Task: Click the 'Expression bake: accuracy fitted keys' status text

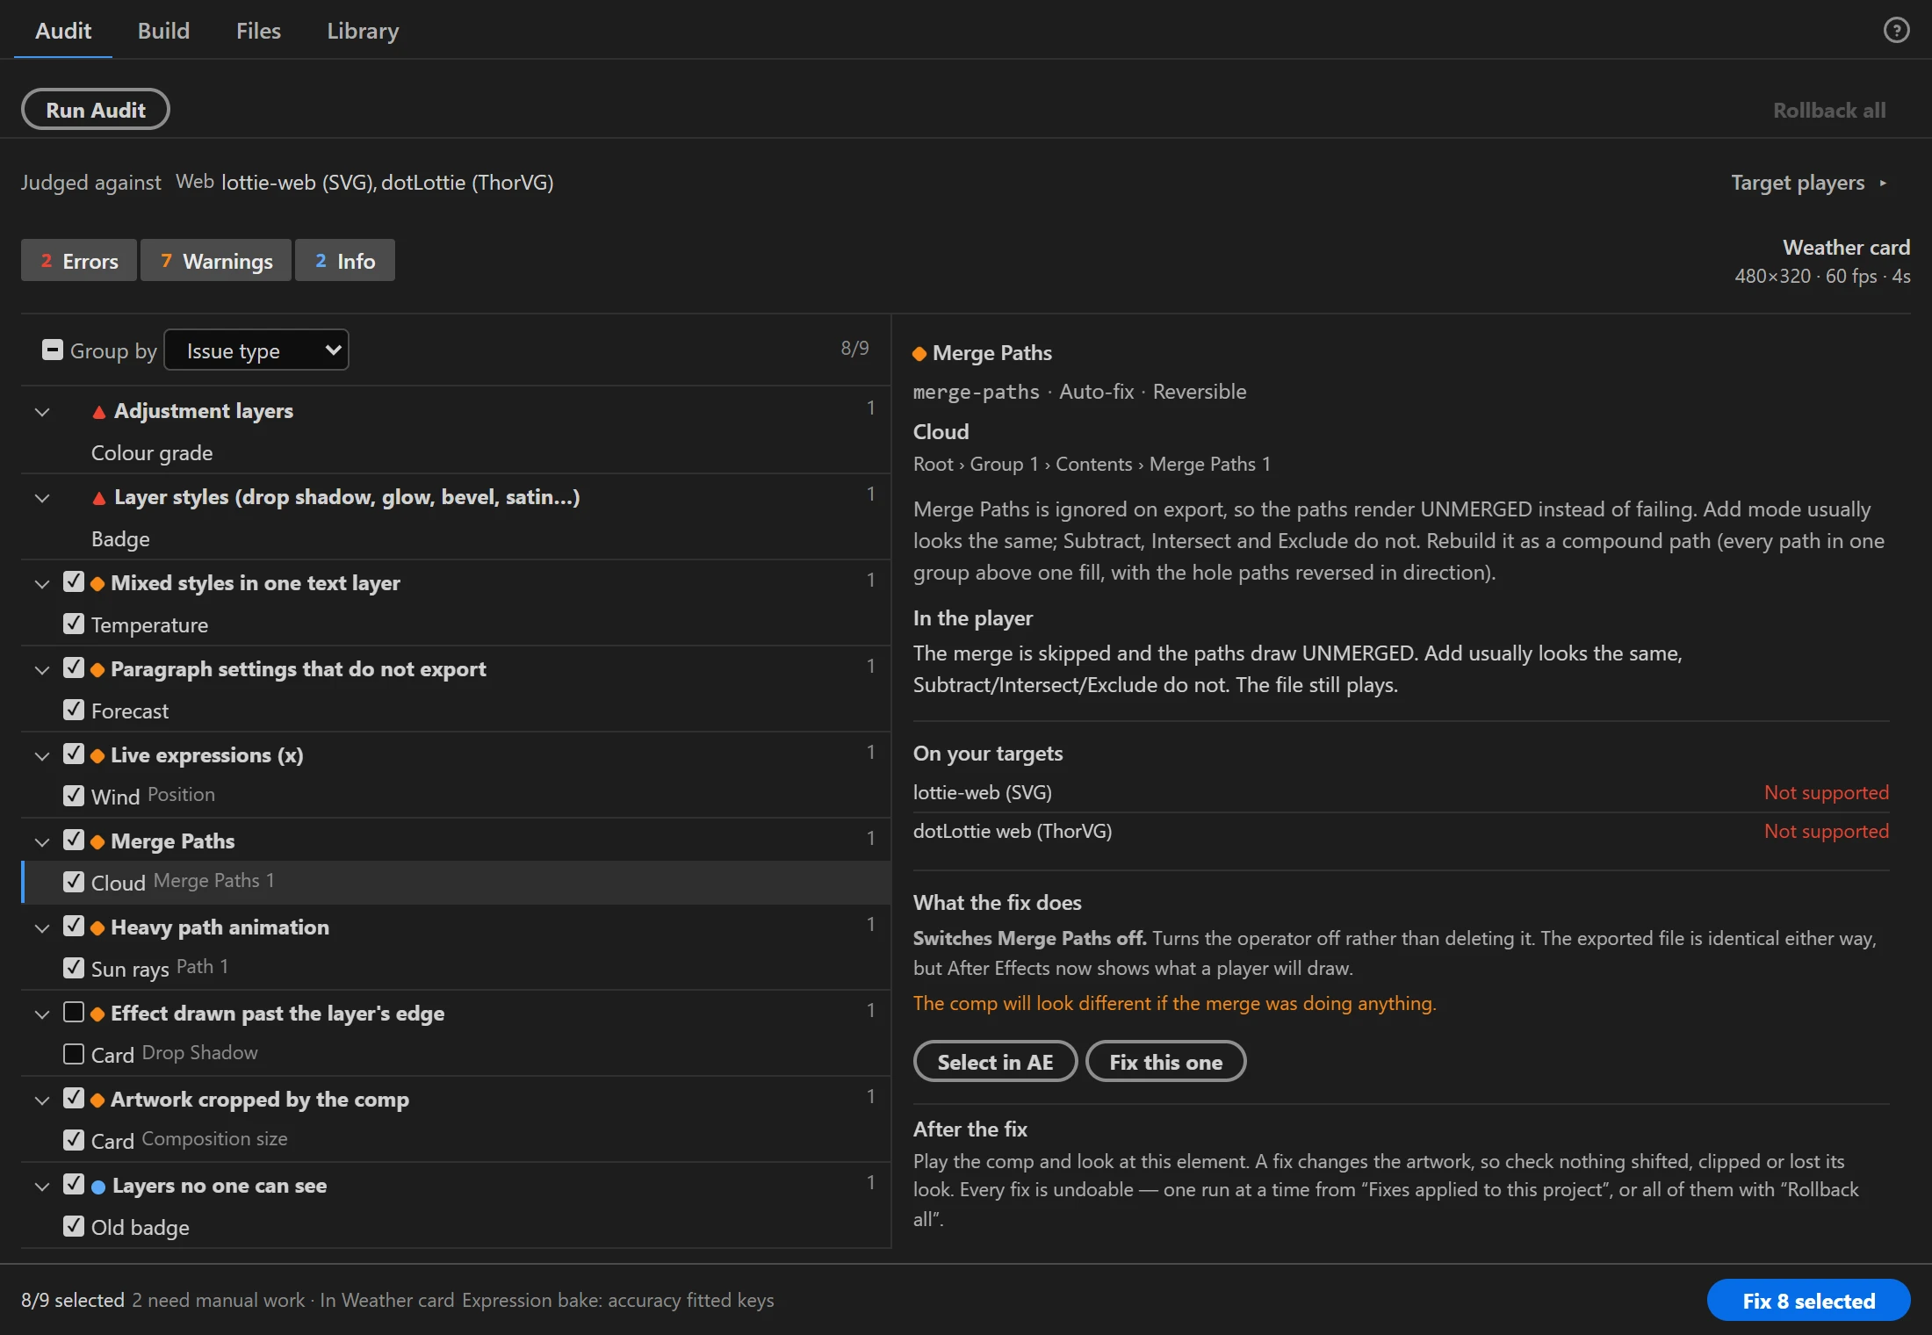Action: (618, 1301)
